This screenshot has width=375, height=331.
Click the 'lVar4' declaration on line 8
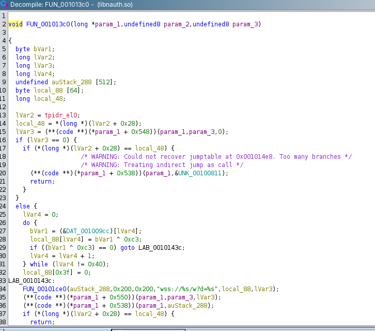coord(42,74)
